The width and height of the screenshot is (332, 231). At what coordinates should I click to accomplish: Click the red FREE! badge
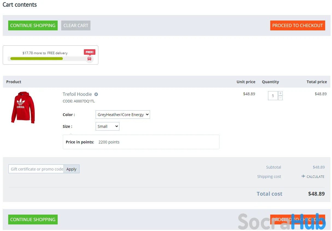click(89, 52)
